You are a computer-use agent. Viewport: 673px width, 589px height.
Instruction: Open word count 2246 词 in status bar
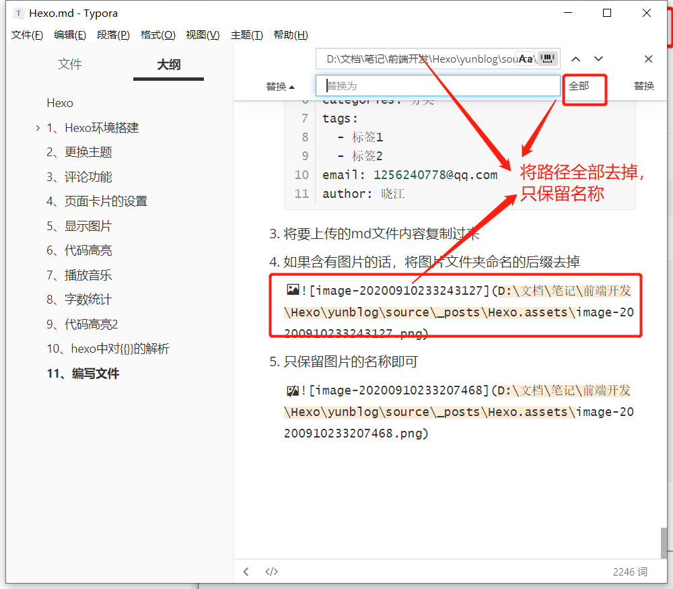click(629, 571)
